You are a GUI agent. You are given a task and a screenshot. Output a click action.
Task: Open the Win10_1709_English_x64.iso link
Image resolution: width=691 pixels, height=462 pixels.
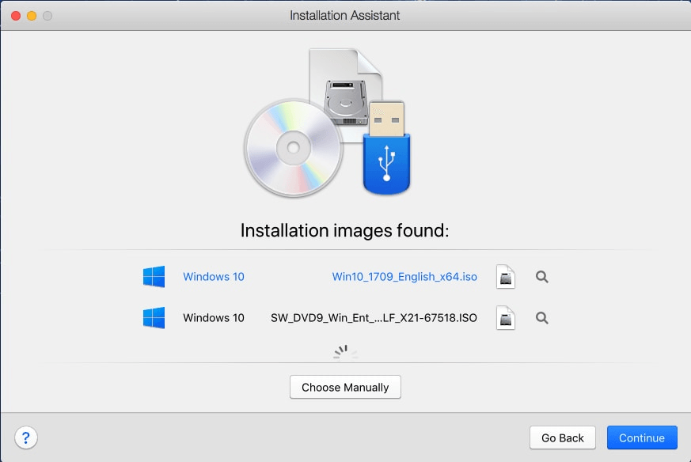click(404, 276)
